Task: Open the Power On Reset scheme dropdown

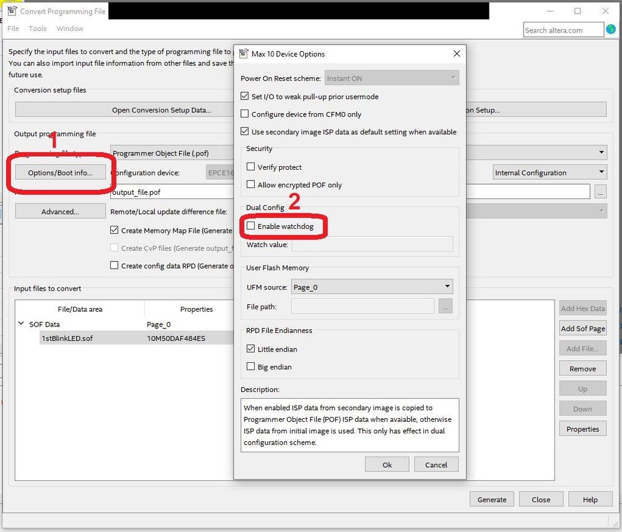Action: (392, 78)
